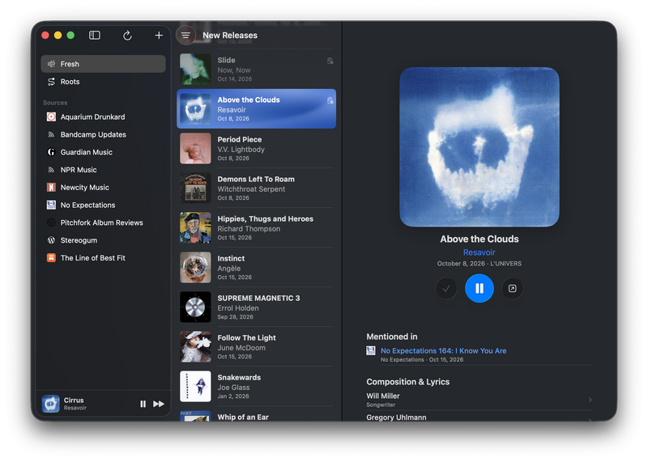Open NPR Music source

[104, 170]
